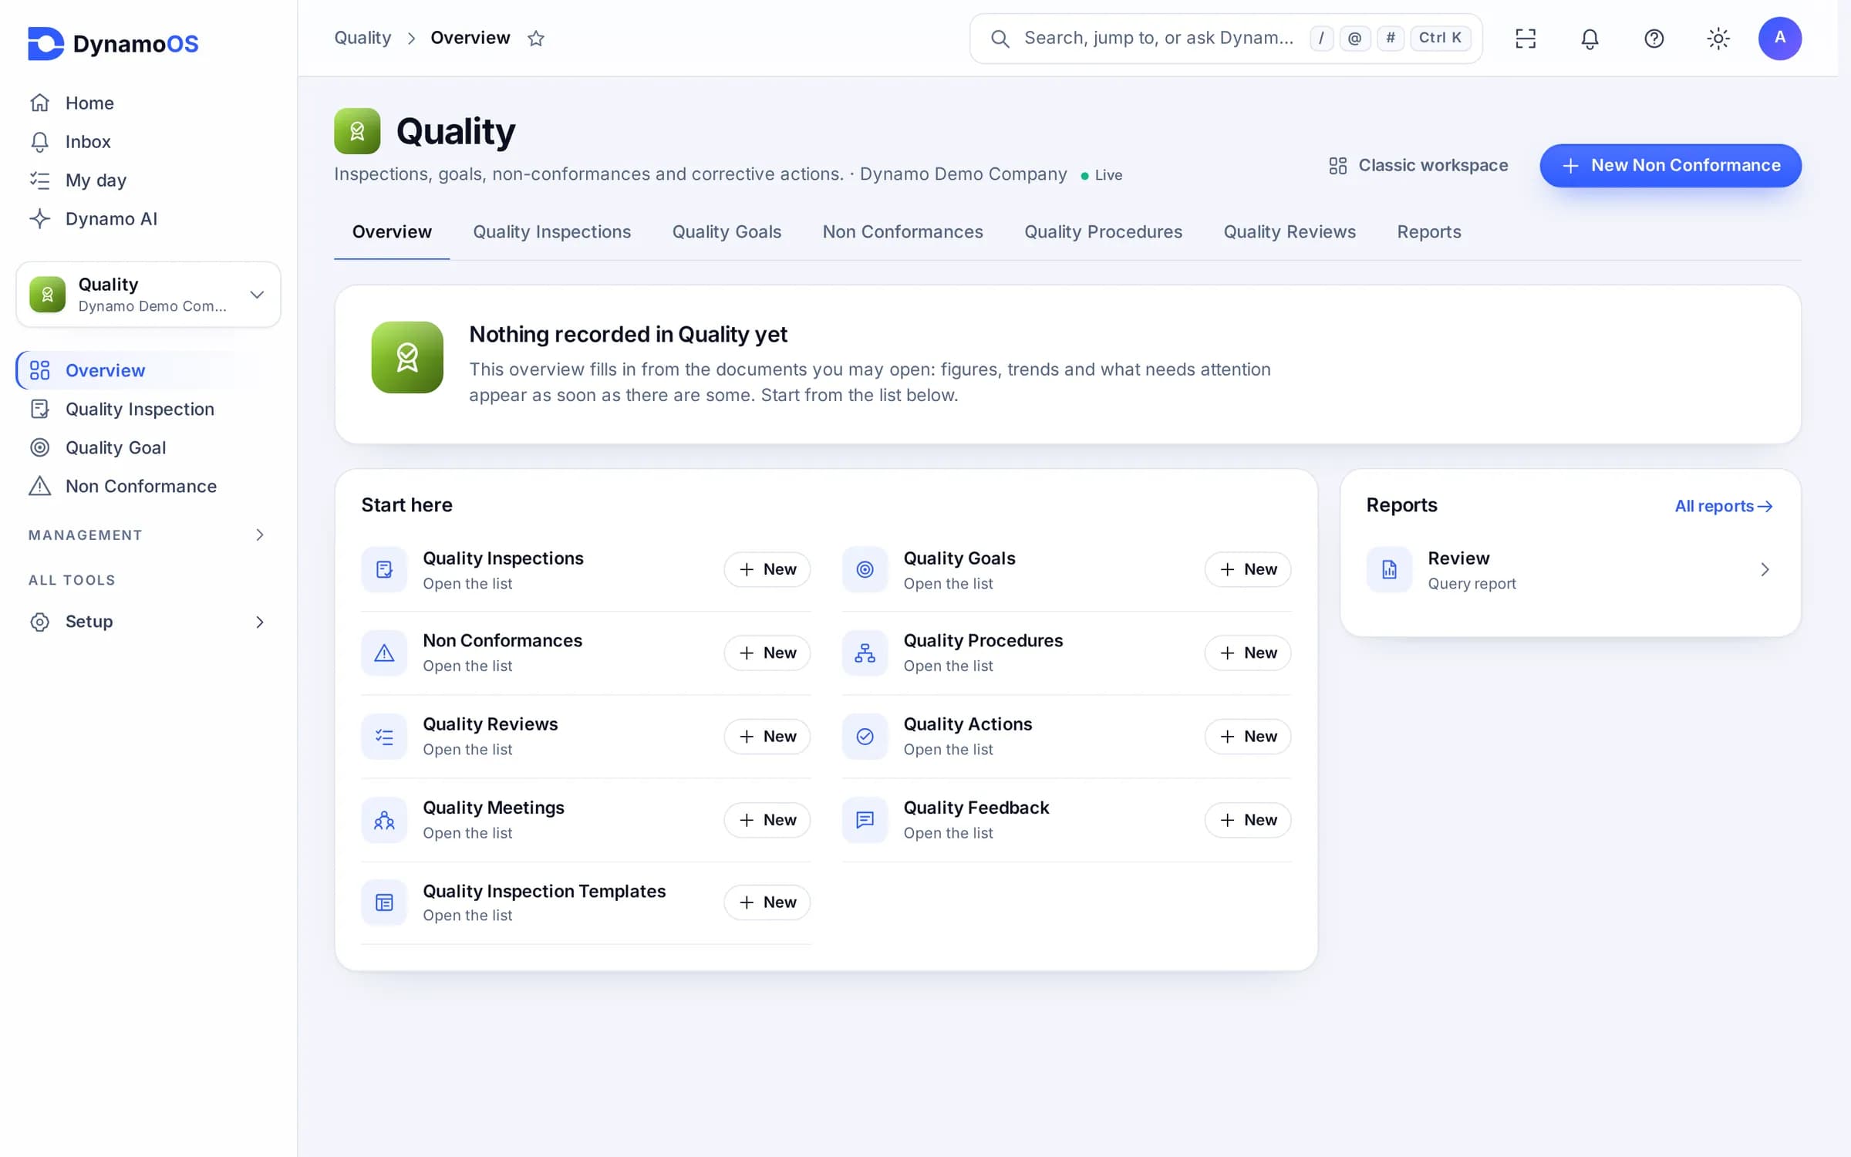Click the Quality Feedback card icon

[865, 820]
